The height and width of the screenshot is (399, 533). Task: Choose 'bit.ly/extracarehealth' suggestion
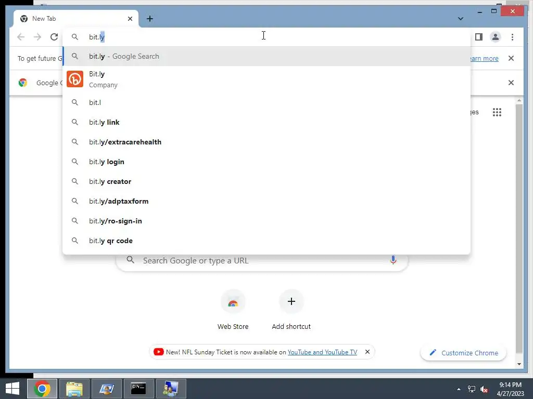266,142
